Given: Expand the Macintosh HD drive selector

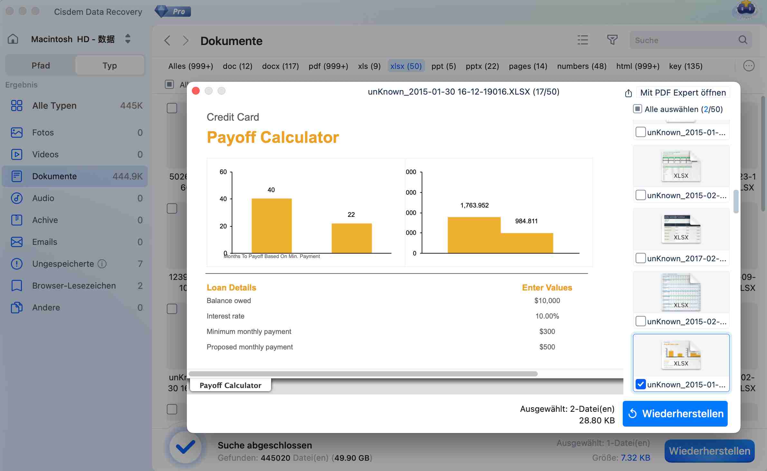Looking at the screenshot, I should pos(128,39).
